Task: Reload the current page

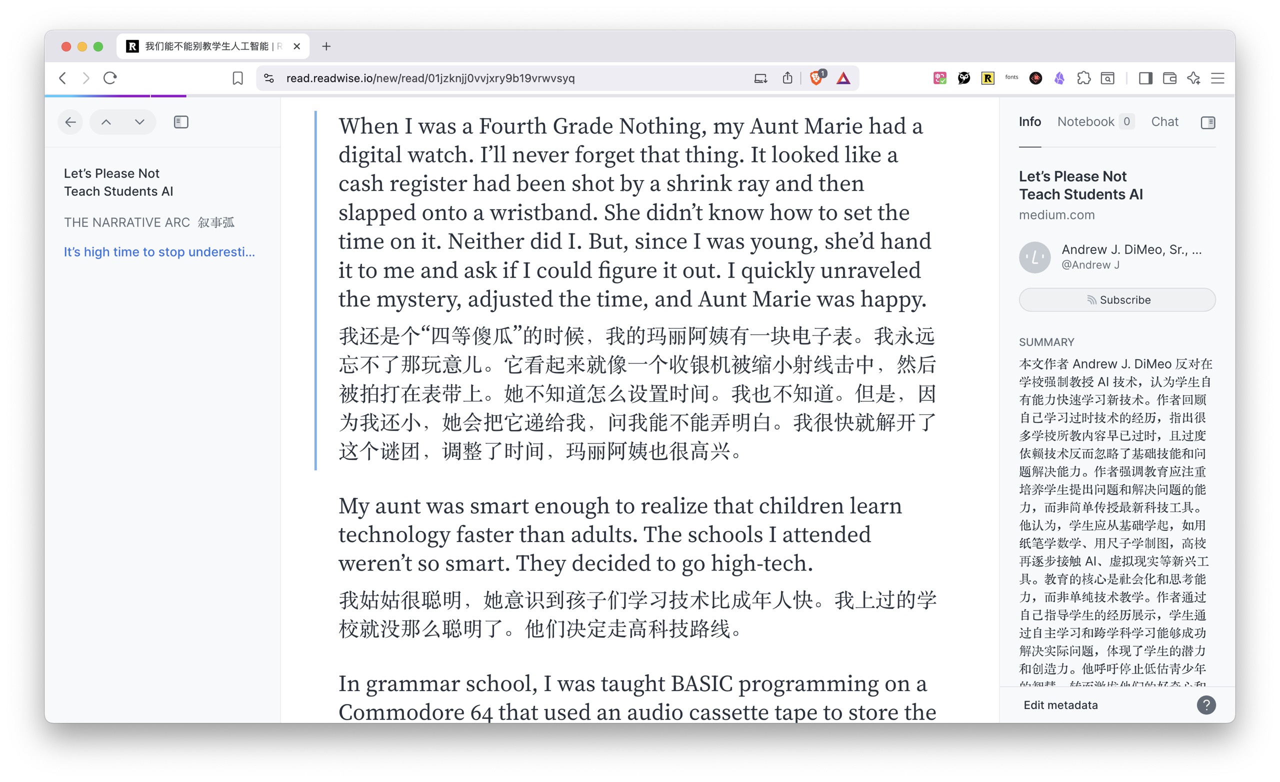Action: pos(110,78)
